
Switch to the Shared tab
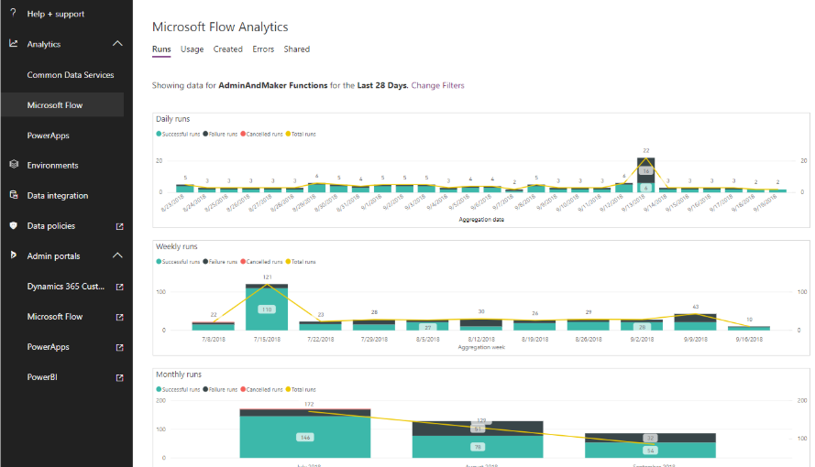coord(296,49)
